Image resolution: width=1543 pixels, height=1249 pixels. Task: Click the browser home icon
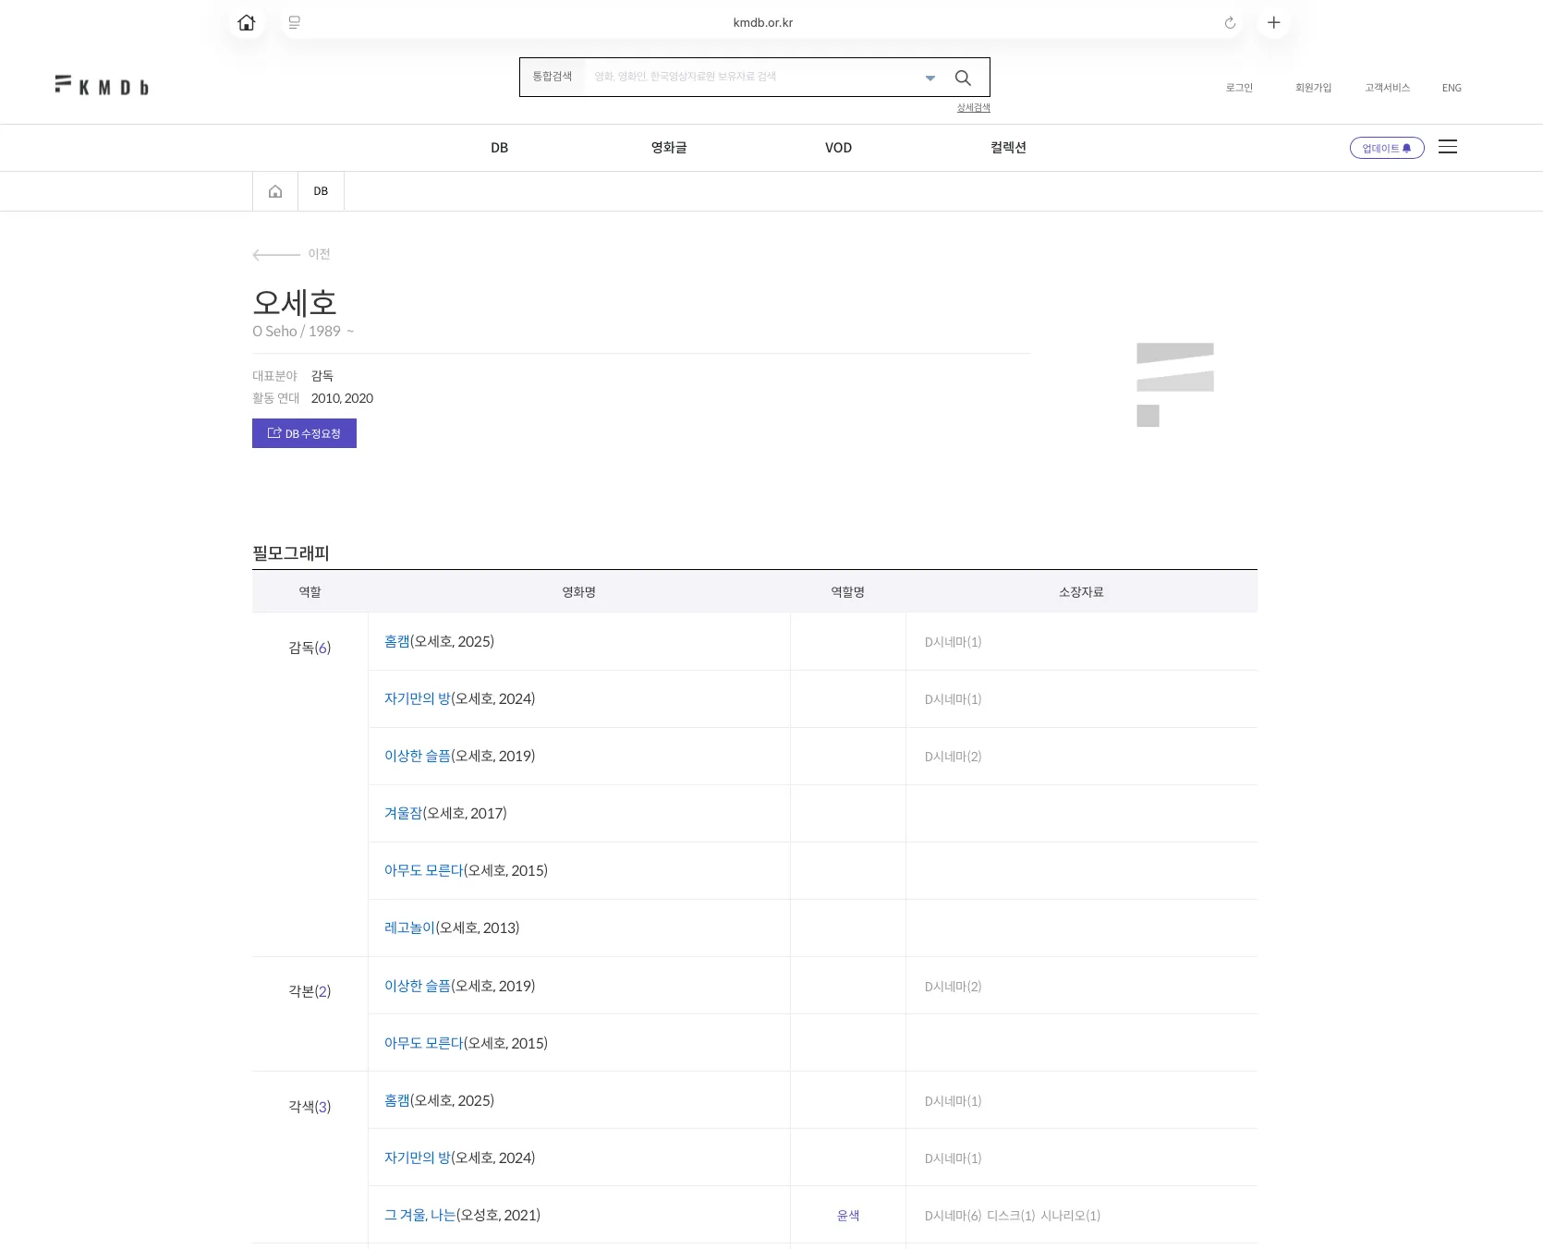coord(246,23)
